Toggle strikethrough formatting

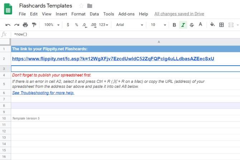pyautogui.click(x=192, y=25)
